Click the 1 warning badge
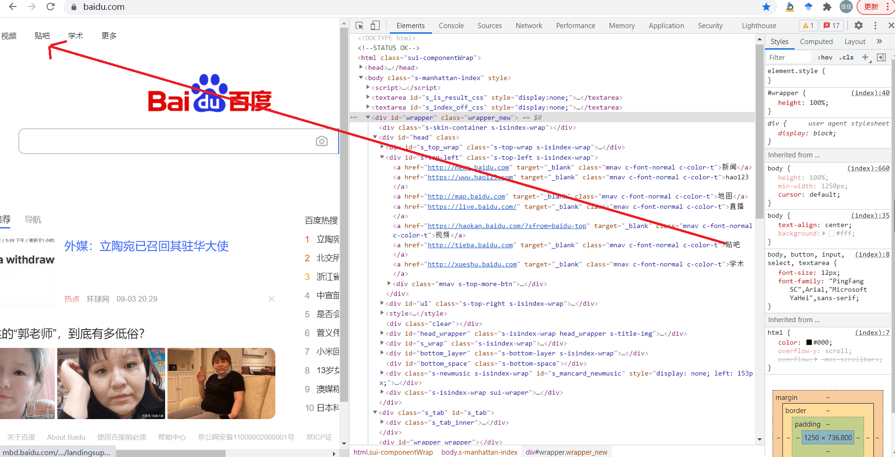Screen dimensions: 895x457 808,26
